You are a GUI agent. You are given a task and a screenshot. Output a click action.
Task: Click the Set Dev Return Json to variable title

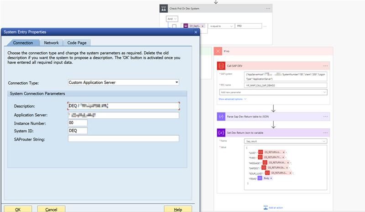pos(245,133)
